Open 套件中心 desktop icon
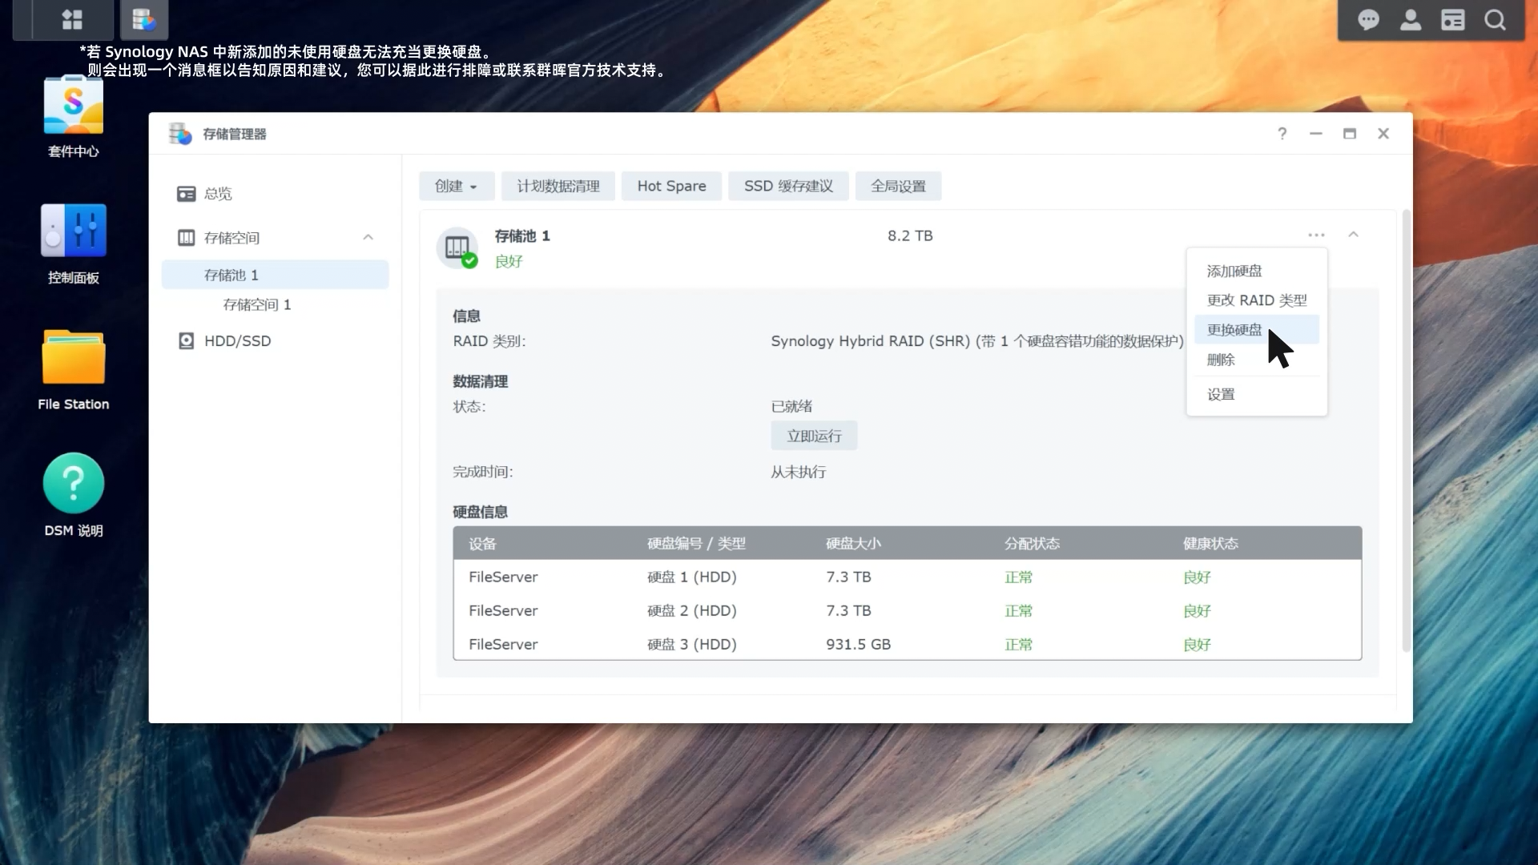The height and width of the screenshot is (865, 1538). click(x=74, y=117)
